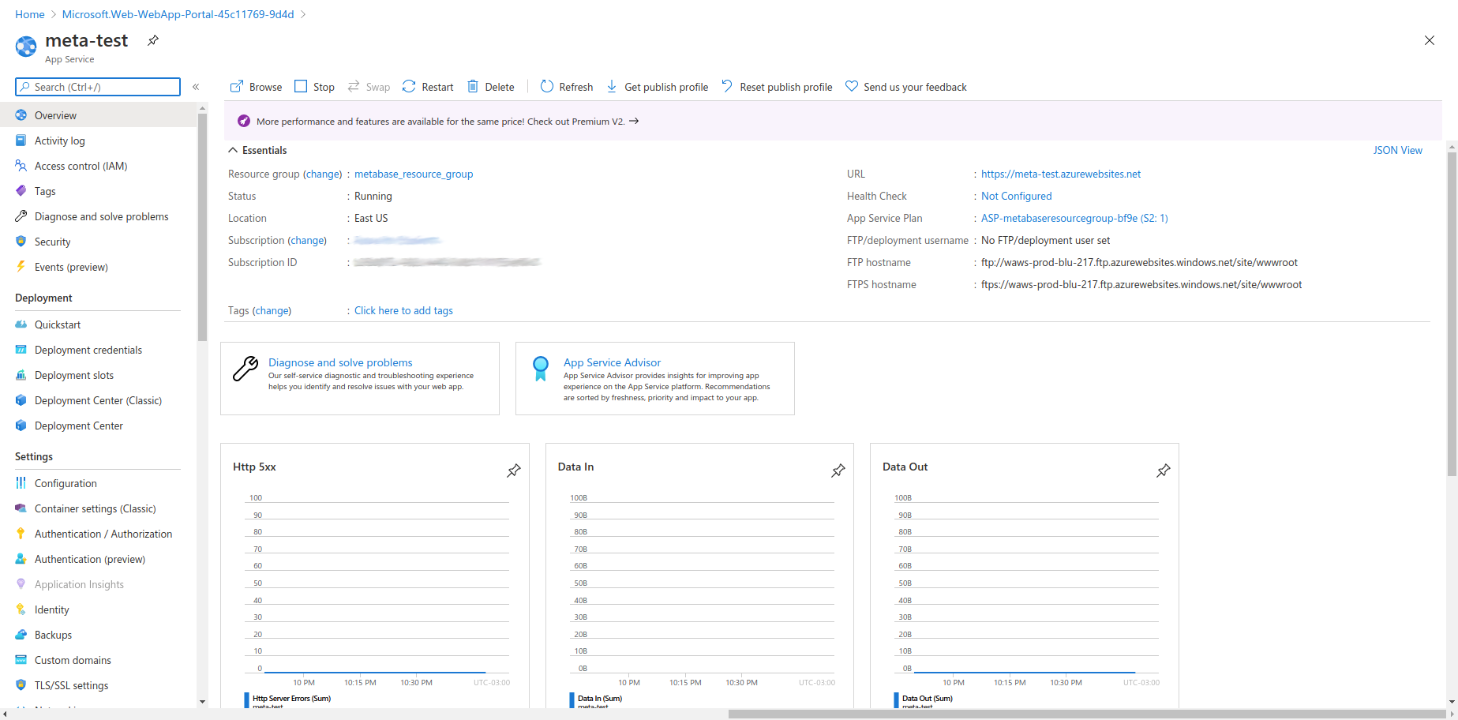Open the Microsoft.Web-WebApp-Portal breadcrumb
Image resolution: width=1458 pixels, height=720 pixels.
(x=178, y=14)
